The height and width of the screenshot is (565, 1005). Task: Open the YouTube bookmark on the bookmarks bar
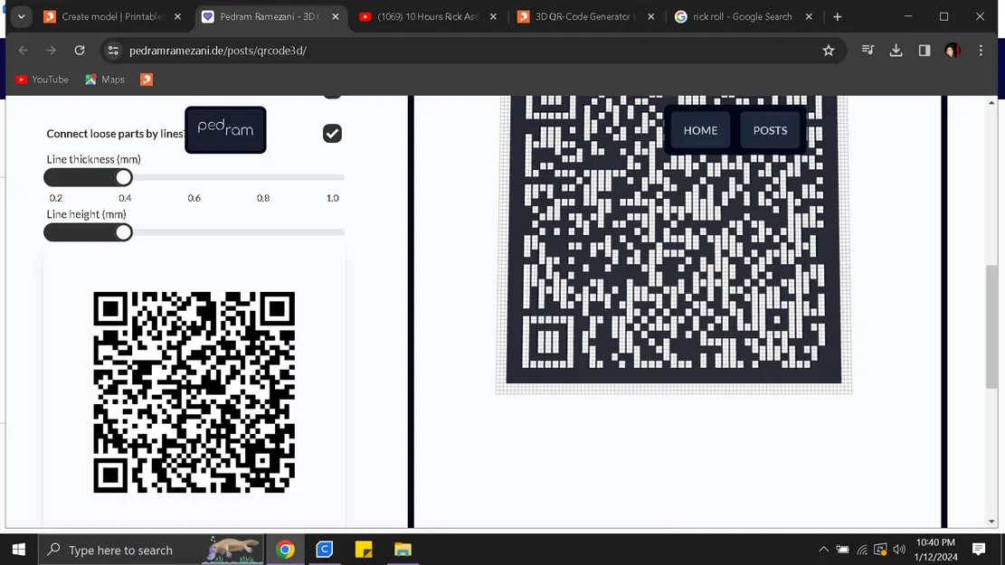(x=42, y=80)
